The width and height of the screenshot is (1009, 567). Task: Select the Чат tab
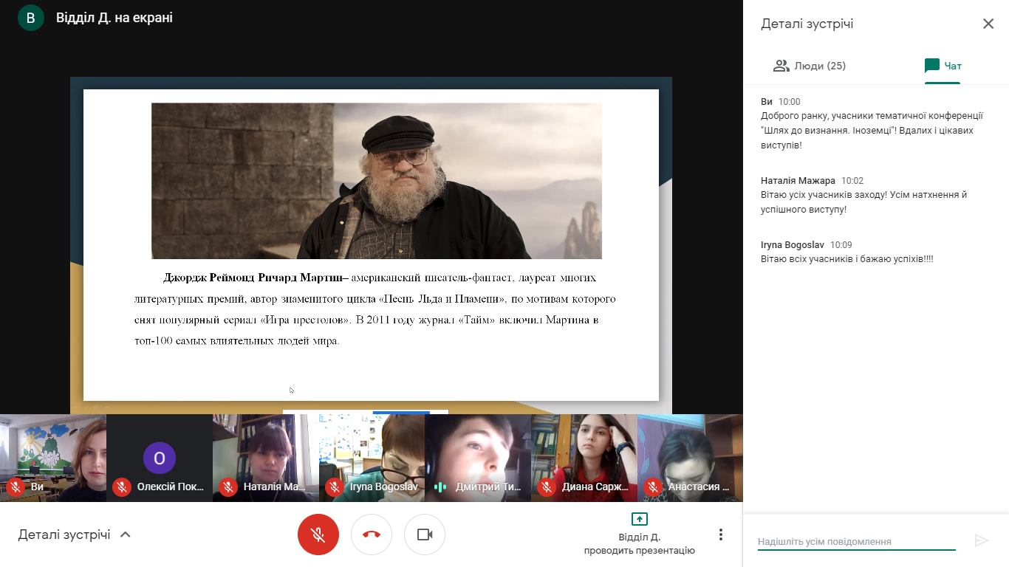click(943, 66)
